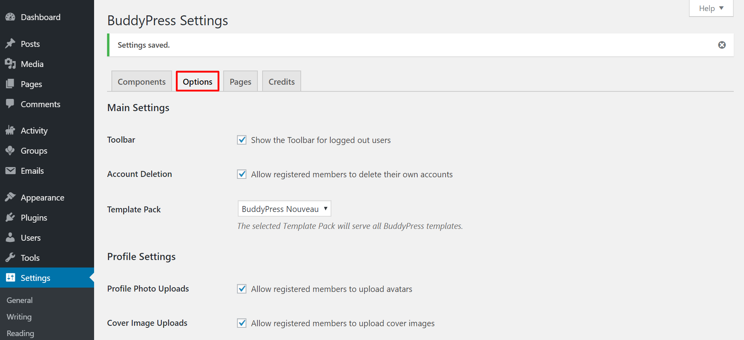
Task: Dismiss the Settings saved notice
Action: 722,45
